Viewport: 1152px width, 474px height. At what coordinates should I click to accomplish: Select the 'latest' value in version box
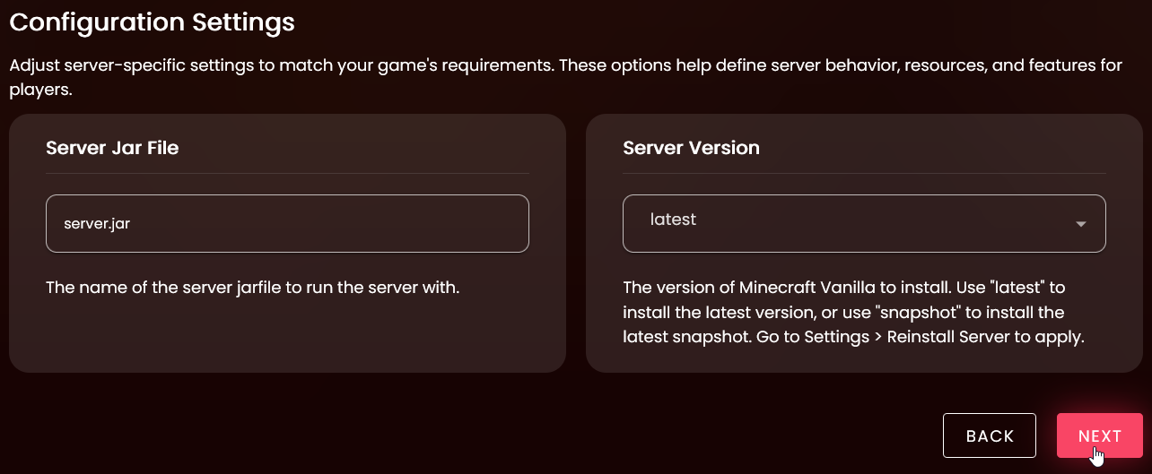(x=673, y=220)
